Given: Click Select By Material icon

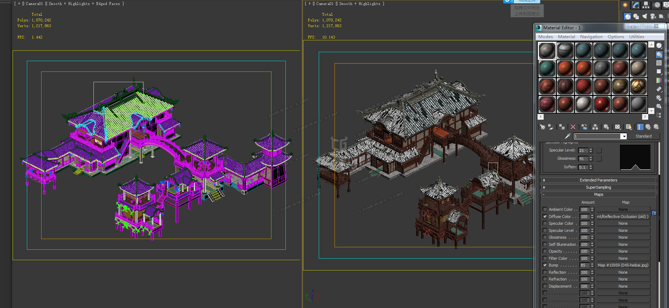Looking at the screenshot, I should pyautogui.click(x=659, y=106).
